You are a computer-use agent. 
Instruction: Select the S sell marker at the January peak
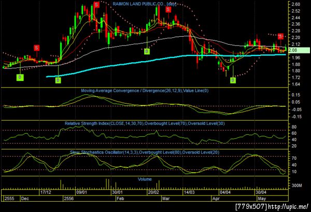[x=96, y=5]
